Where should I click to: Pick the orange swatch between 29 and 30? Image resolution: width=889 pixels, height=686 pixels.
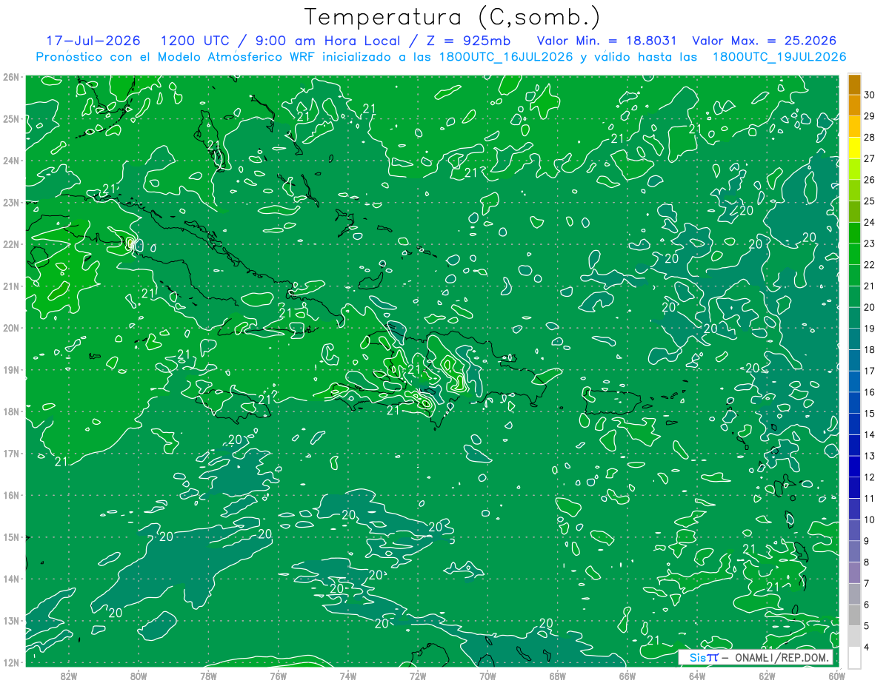coord(854,106)
